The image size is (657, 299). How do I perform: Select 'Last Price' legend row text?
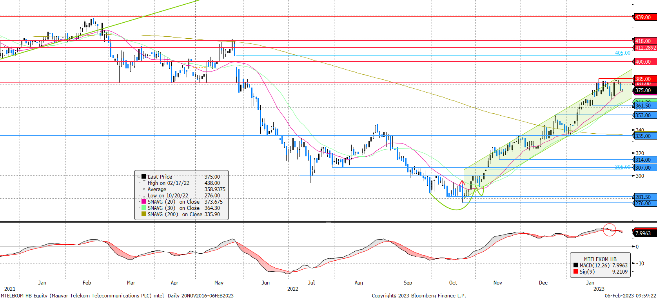pos(160,177)
